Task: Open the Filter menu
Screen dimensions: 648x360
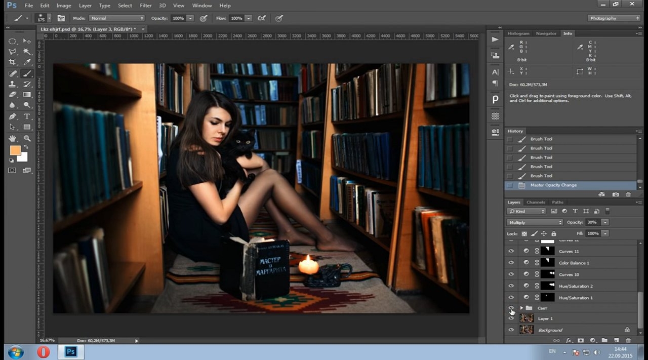Action: pos(145,6)
